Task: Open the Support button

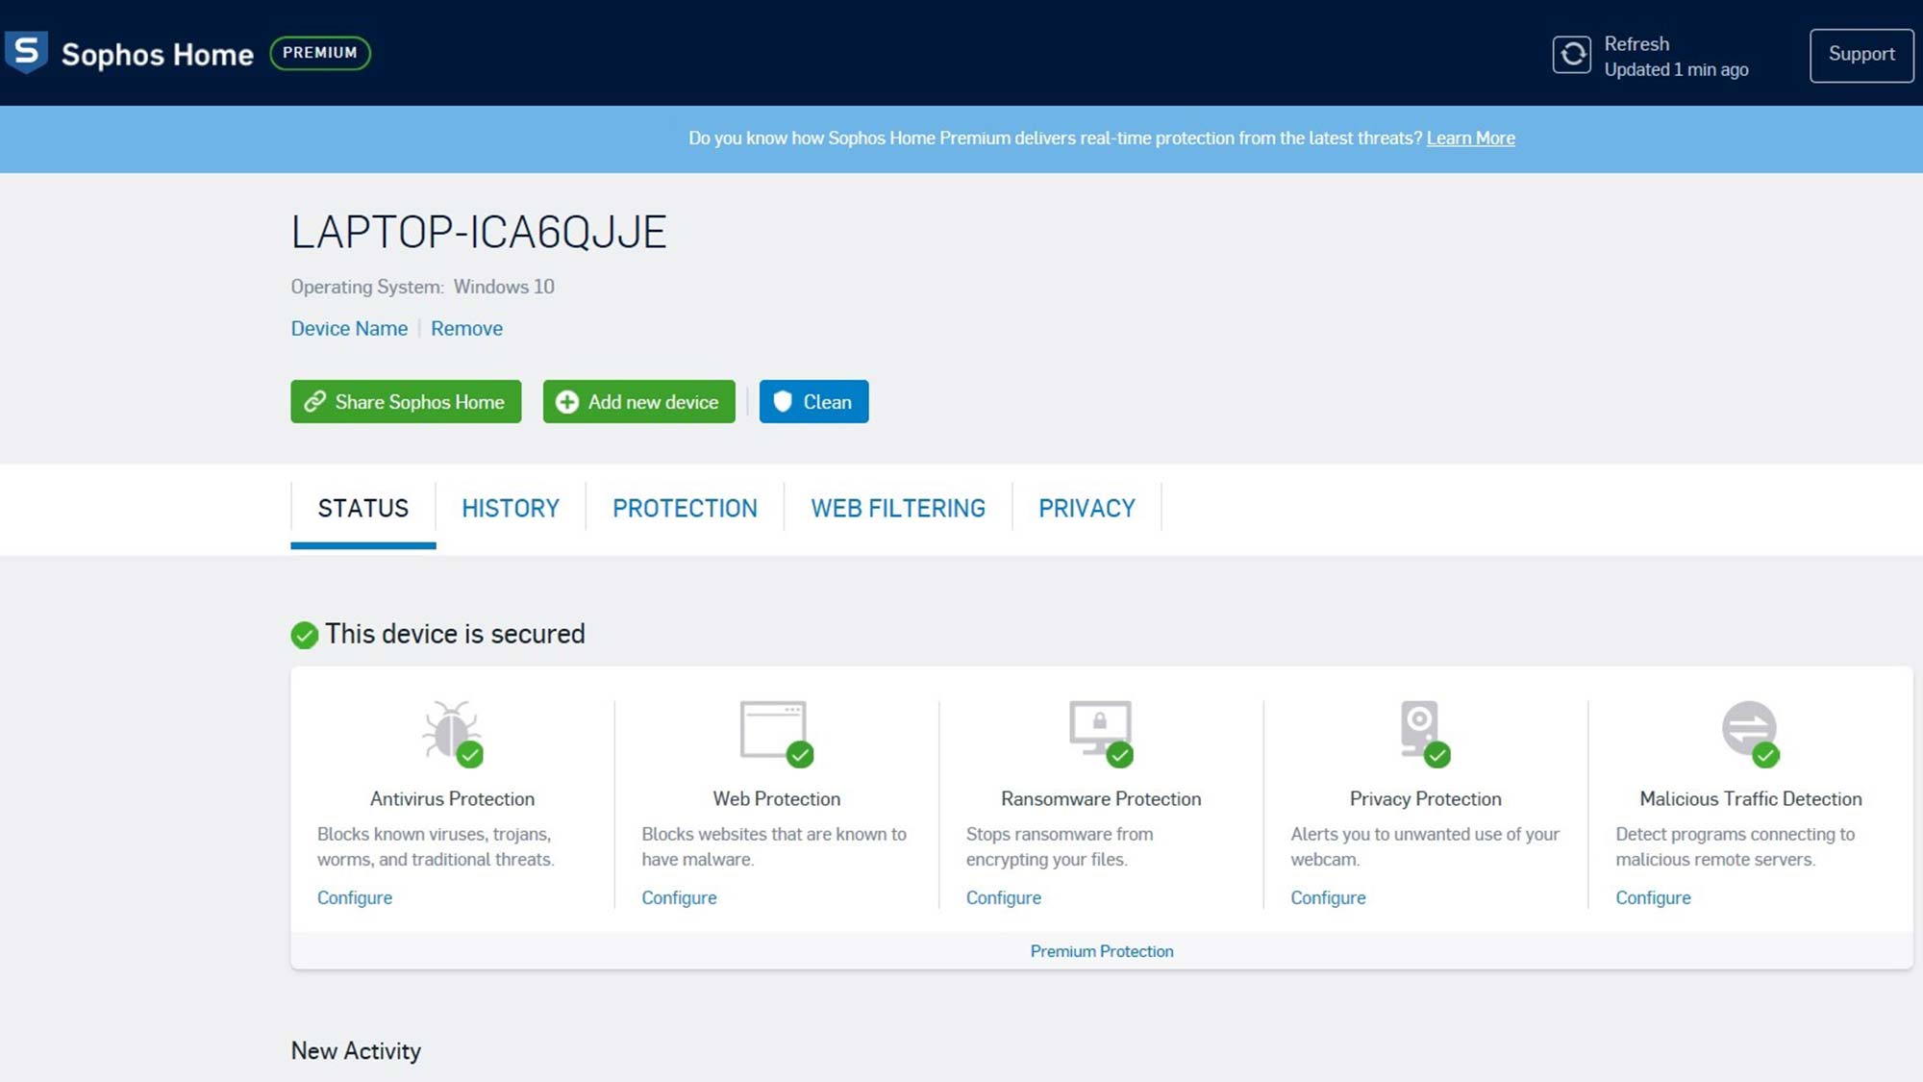Action: point(1861,55)
